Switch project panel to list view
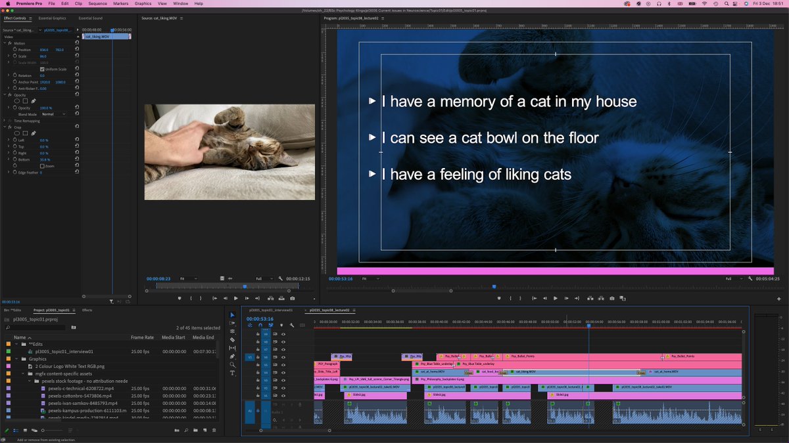The image size is (789, 443). (16, 430)
